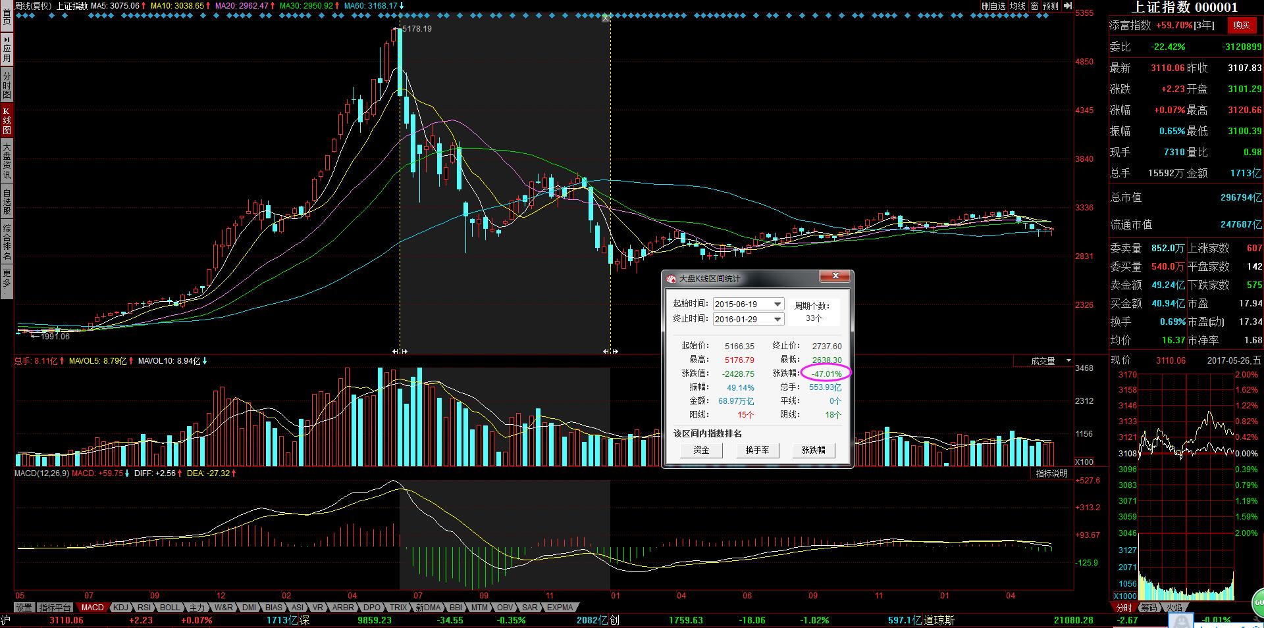Select the BIAS indicator tab

click(x=273, y=608)
